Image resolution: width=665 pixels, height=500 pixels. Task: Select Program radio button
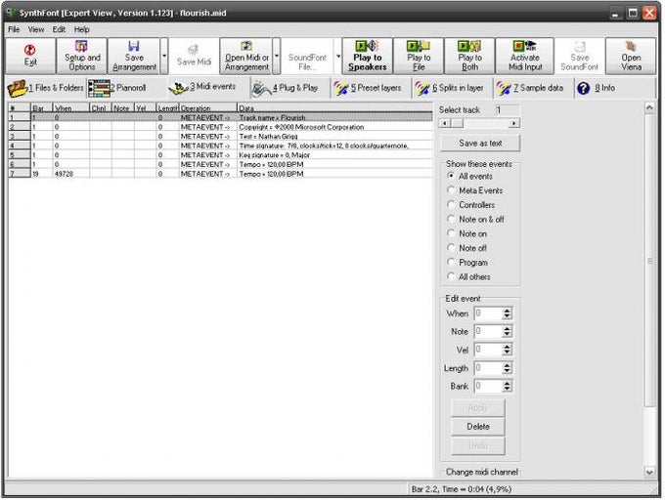pyautogui.click(x=451, y=262)
